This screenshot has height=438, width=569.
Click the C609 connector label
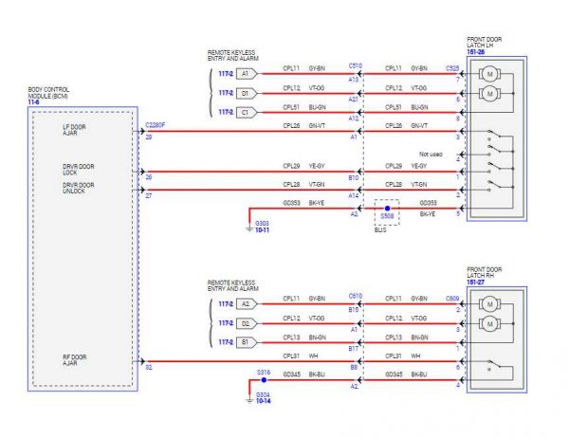coord(452,299)
